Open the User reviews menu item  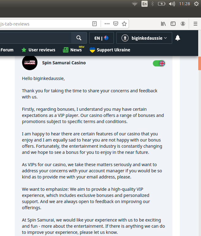(38, 50)
